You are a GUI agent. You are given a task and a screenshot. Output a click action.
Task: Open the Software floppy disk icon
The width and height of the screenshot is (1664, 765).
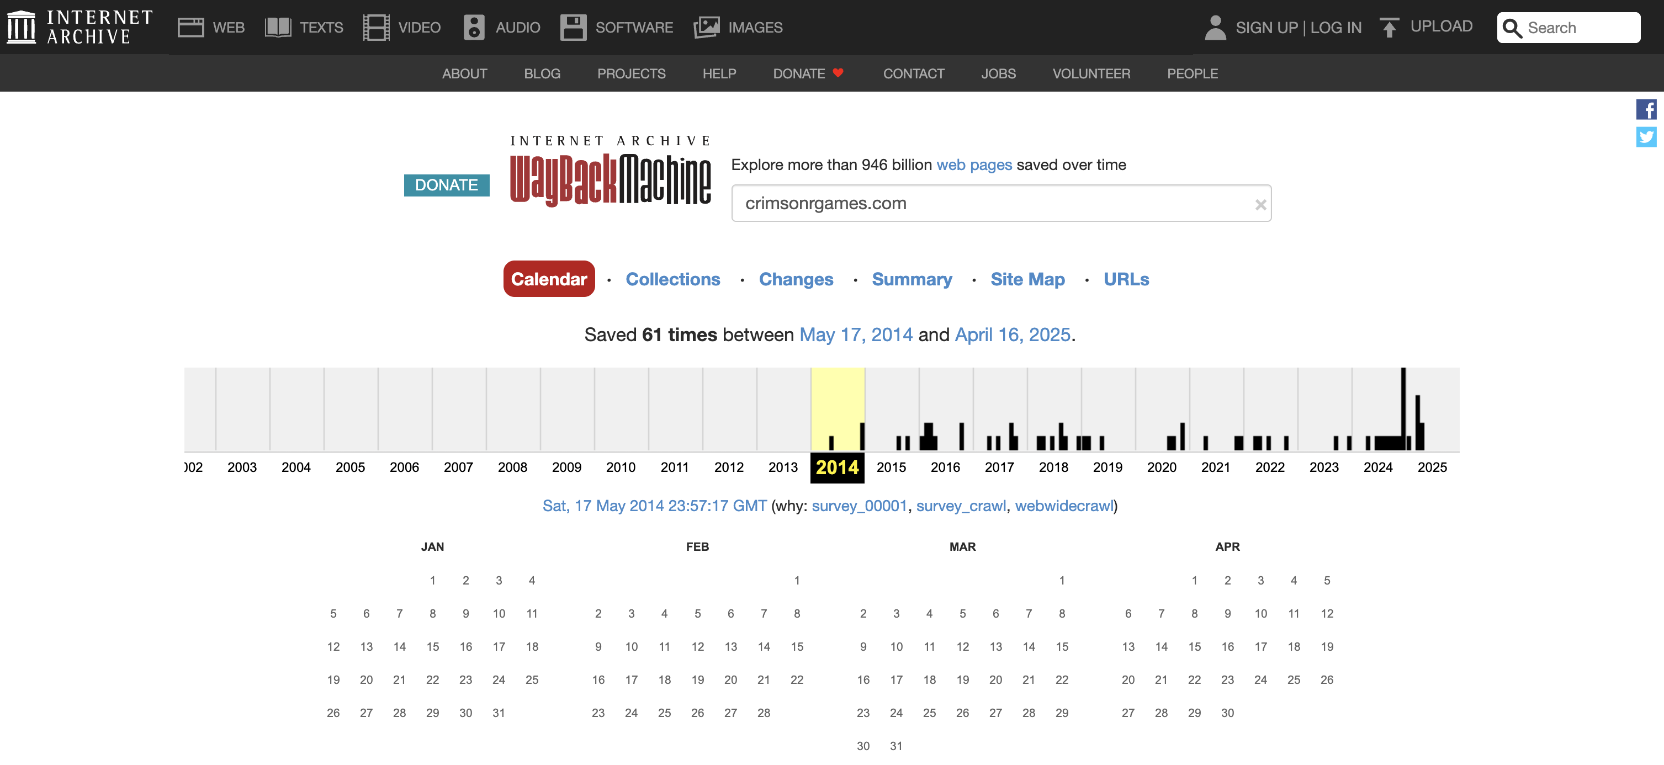point(573,27)
